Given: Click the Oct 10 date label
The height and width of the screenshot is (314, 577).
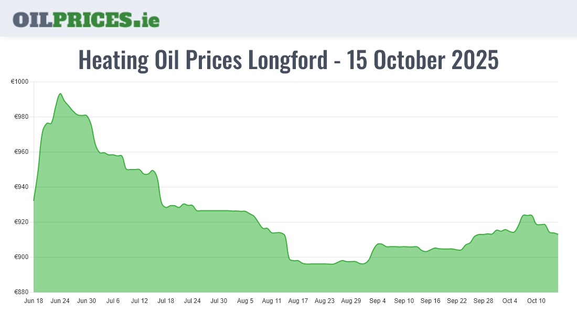Looking at the screenshot, I should [x=536, y=301].
